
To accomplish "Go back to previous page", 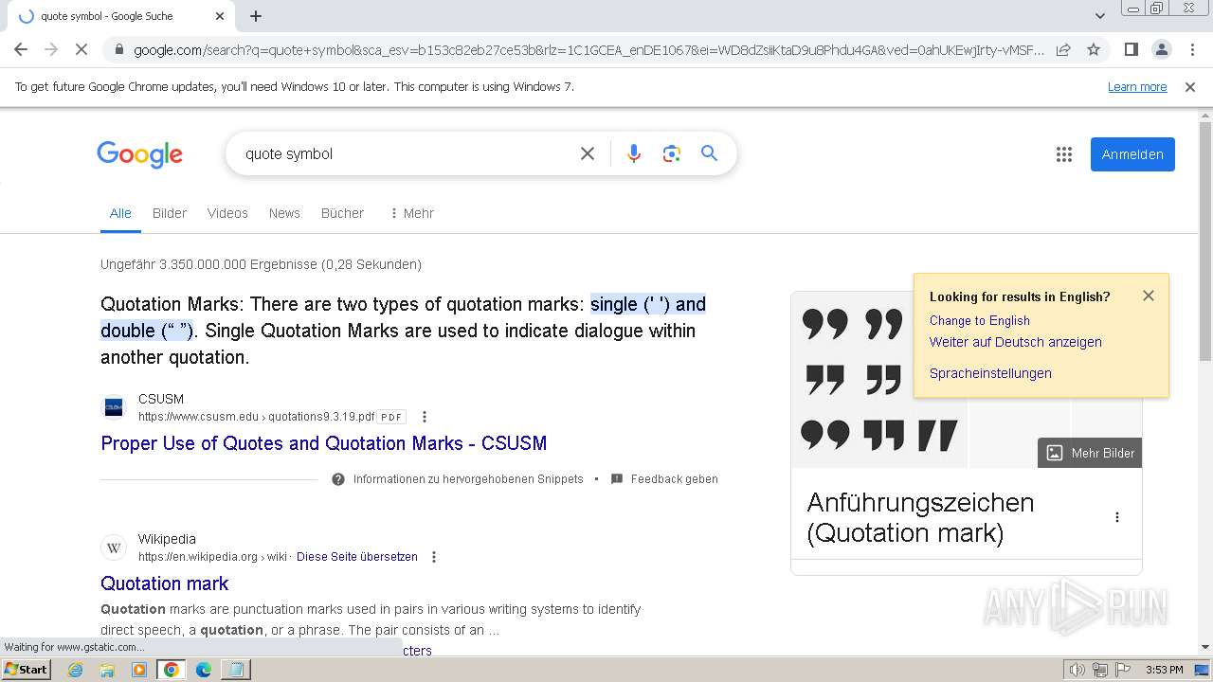I will tap(21, 49).
